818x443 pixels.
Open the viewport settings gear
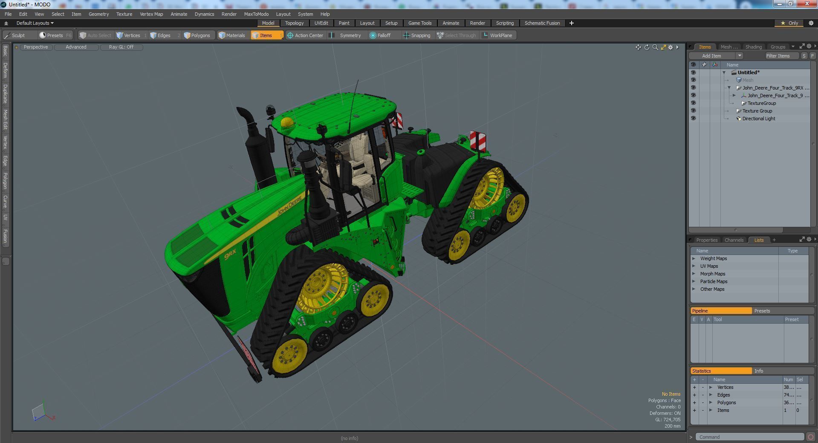[x=671, y=47]
